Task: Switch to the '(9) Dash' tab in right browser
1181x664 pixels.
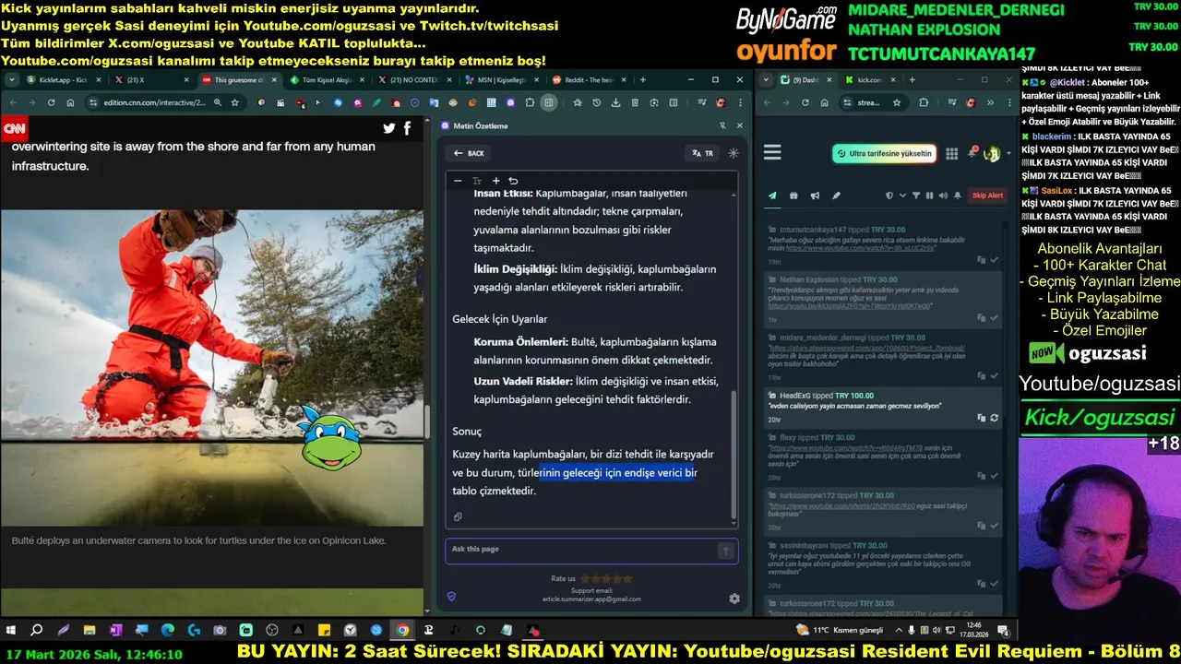Action: [x=805, y=80]
